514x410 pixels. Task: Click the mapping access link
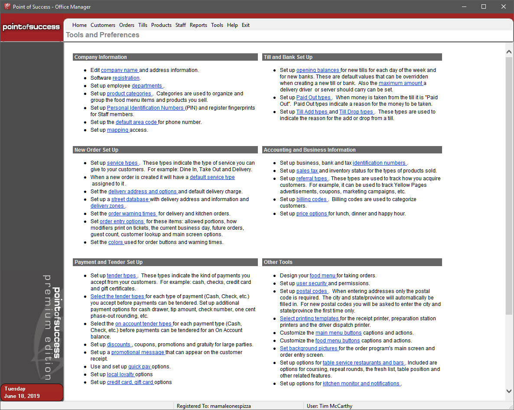[118, 130]
